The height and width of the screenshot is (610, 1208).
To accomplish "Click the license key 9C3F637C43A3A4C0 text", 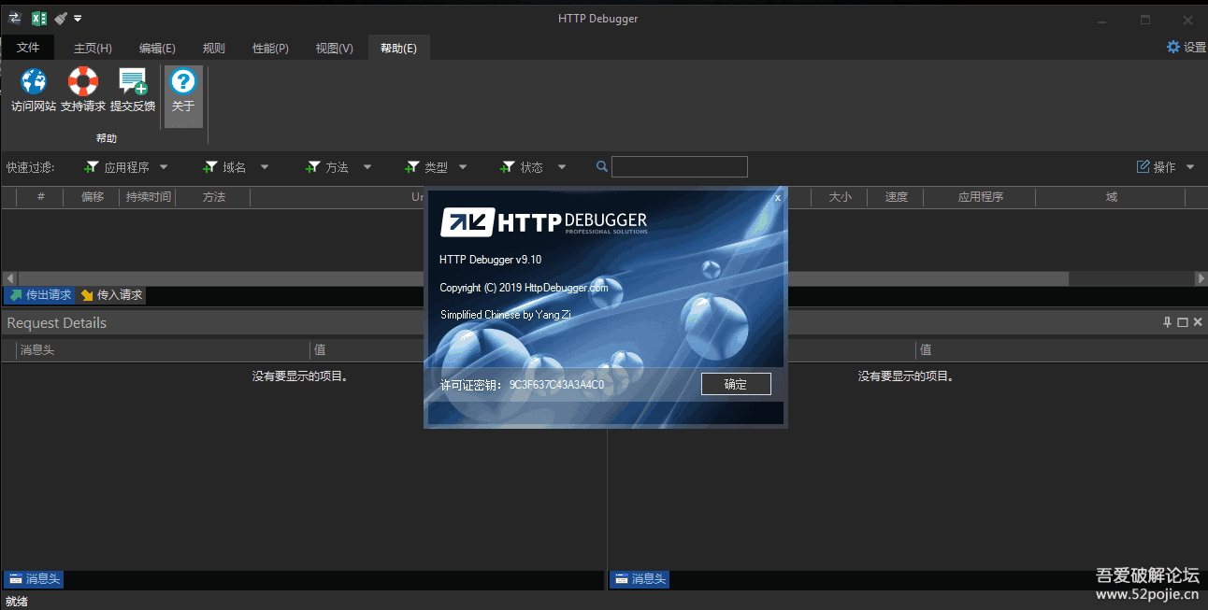I will 556,385.
